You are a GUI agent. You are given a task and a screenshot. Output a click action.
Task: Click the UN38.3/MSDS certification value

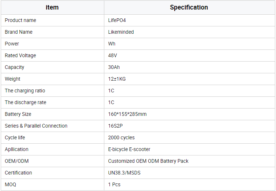(x=124, y=173)
